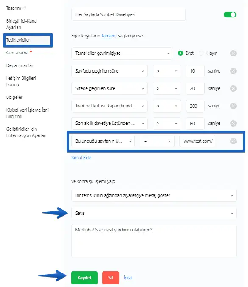Remove the 'Sitede geçirilen süre' condition
The width and height of the screenshot is (248, 287).
(x=233, y=89)
